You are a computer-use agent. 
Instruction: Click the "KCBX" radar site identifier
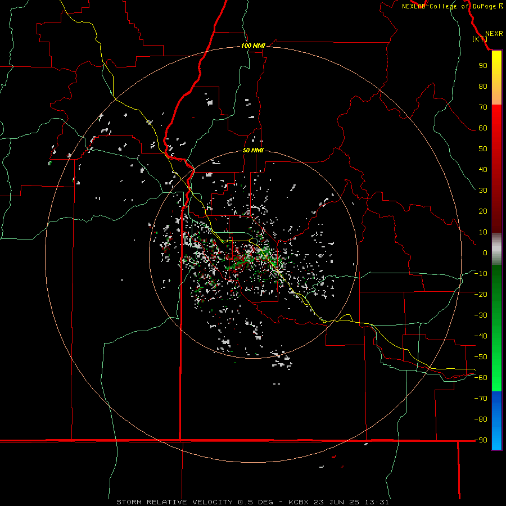[299, 502]
